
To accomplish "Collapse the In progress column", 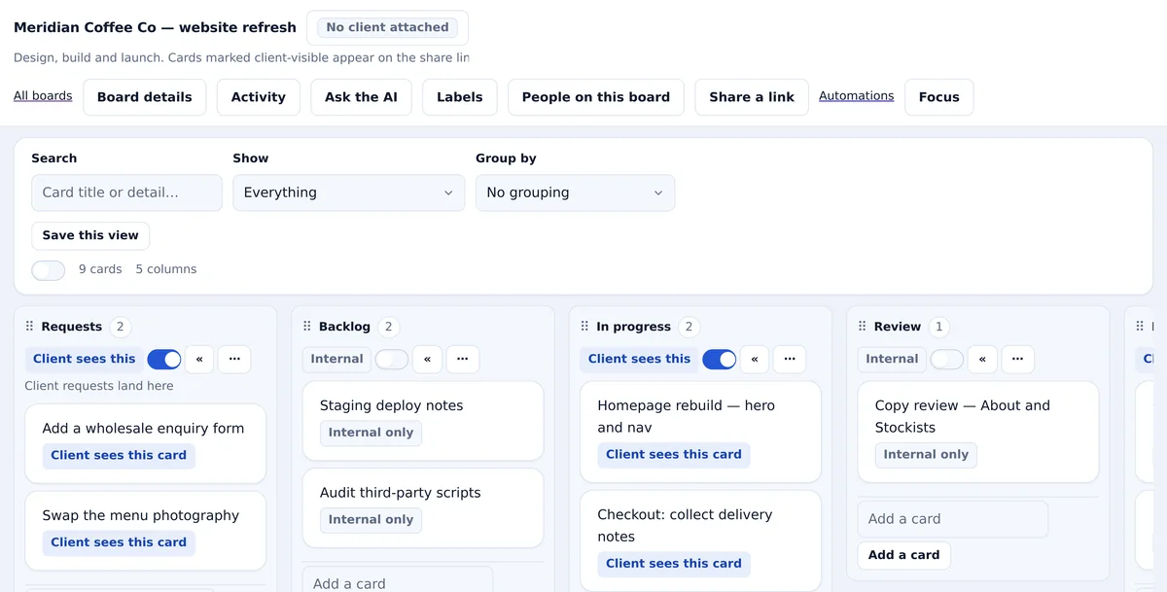I will pyautogui.click(x=755, y=359).
